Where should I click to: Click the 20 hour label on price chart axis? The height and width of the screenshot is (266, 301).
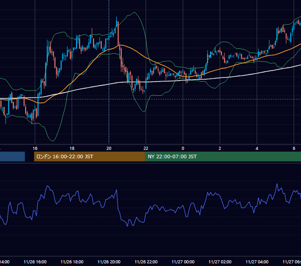pos(109,149)
